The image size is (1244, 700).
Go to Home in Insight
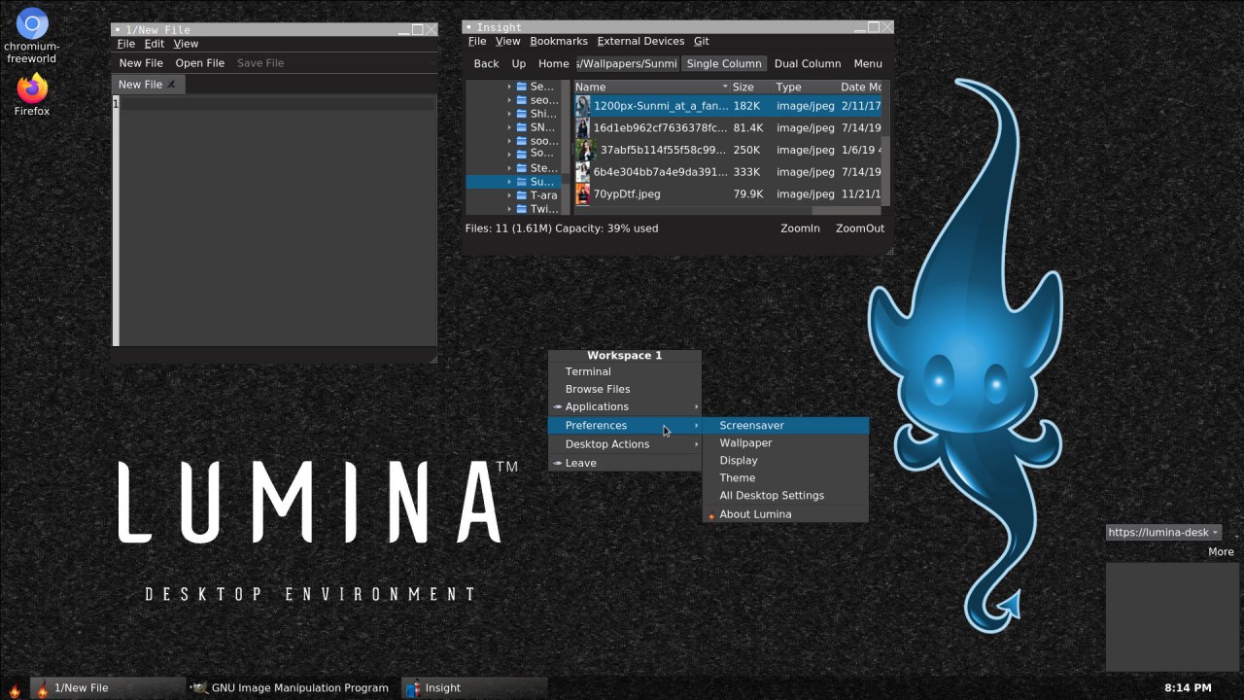pyautogui.click(x=553, y=64)
